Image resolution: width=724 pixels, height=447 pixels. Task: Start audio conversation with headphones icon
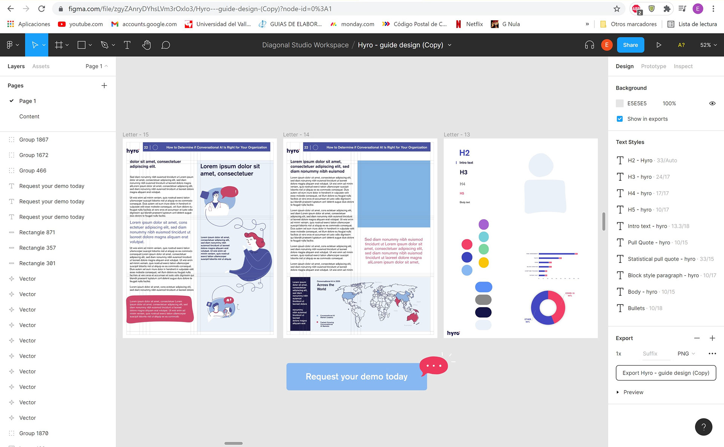coord(589,45)
